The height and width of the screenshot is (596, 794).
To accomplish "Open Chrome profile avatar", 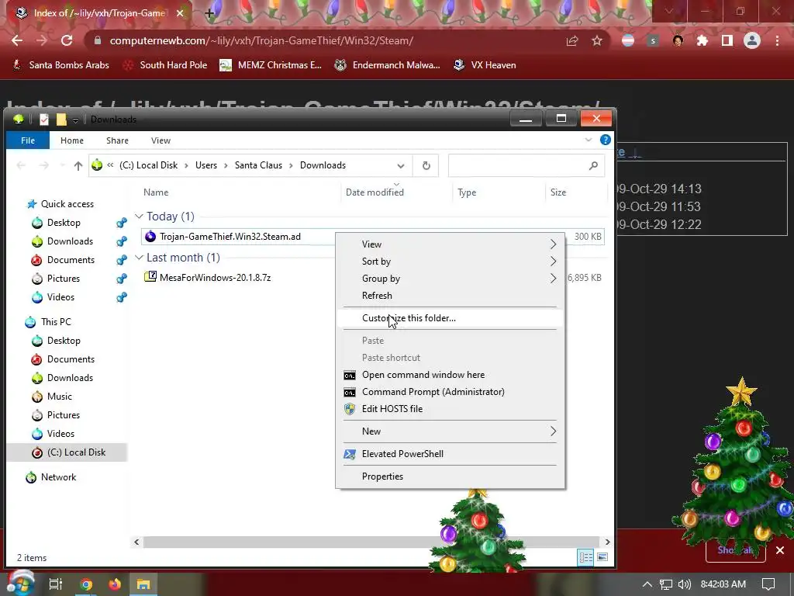I will [752, 40].
